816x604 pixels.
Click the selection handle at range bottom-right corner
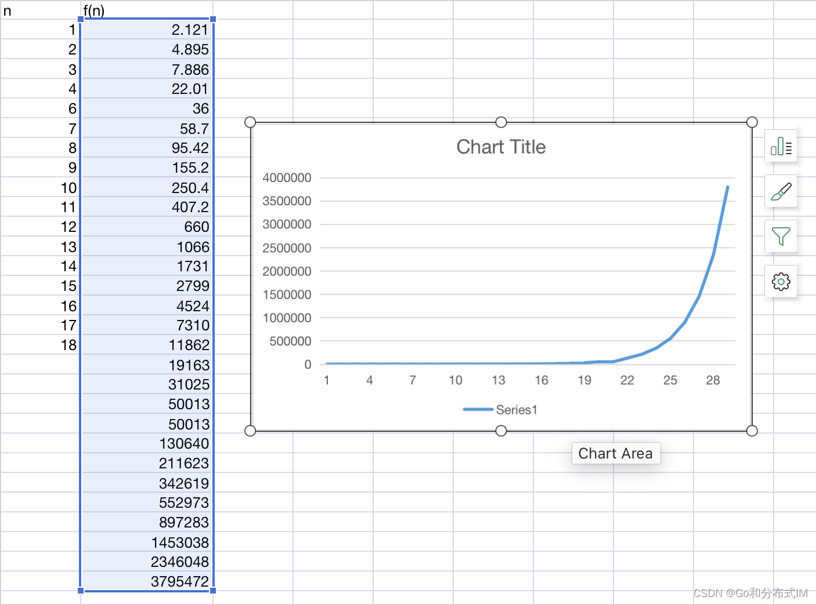213,591
